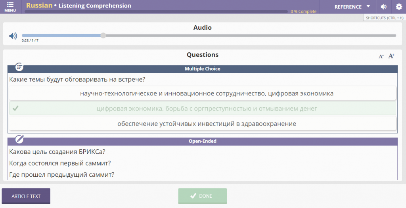Click the speaker icon in top bar
The image size is (406, 208).
(383, 7)
